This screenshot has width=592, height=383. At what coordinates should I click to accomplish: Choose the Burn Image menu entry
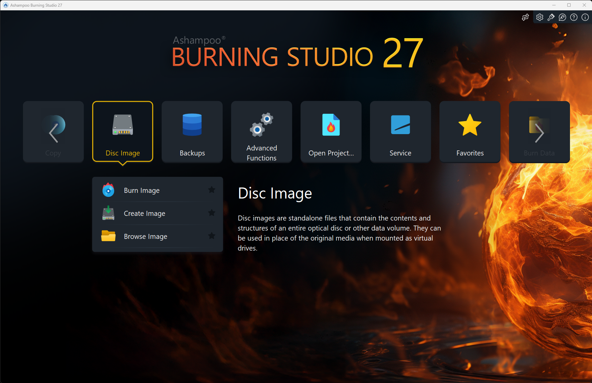click(142, 190)
